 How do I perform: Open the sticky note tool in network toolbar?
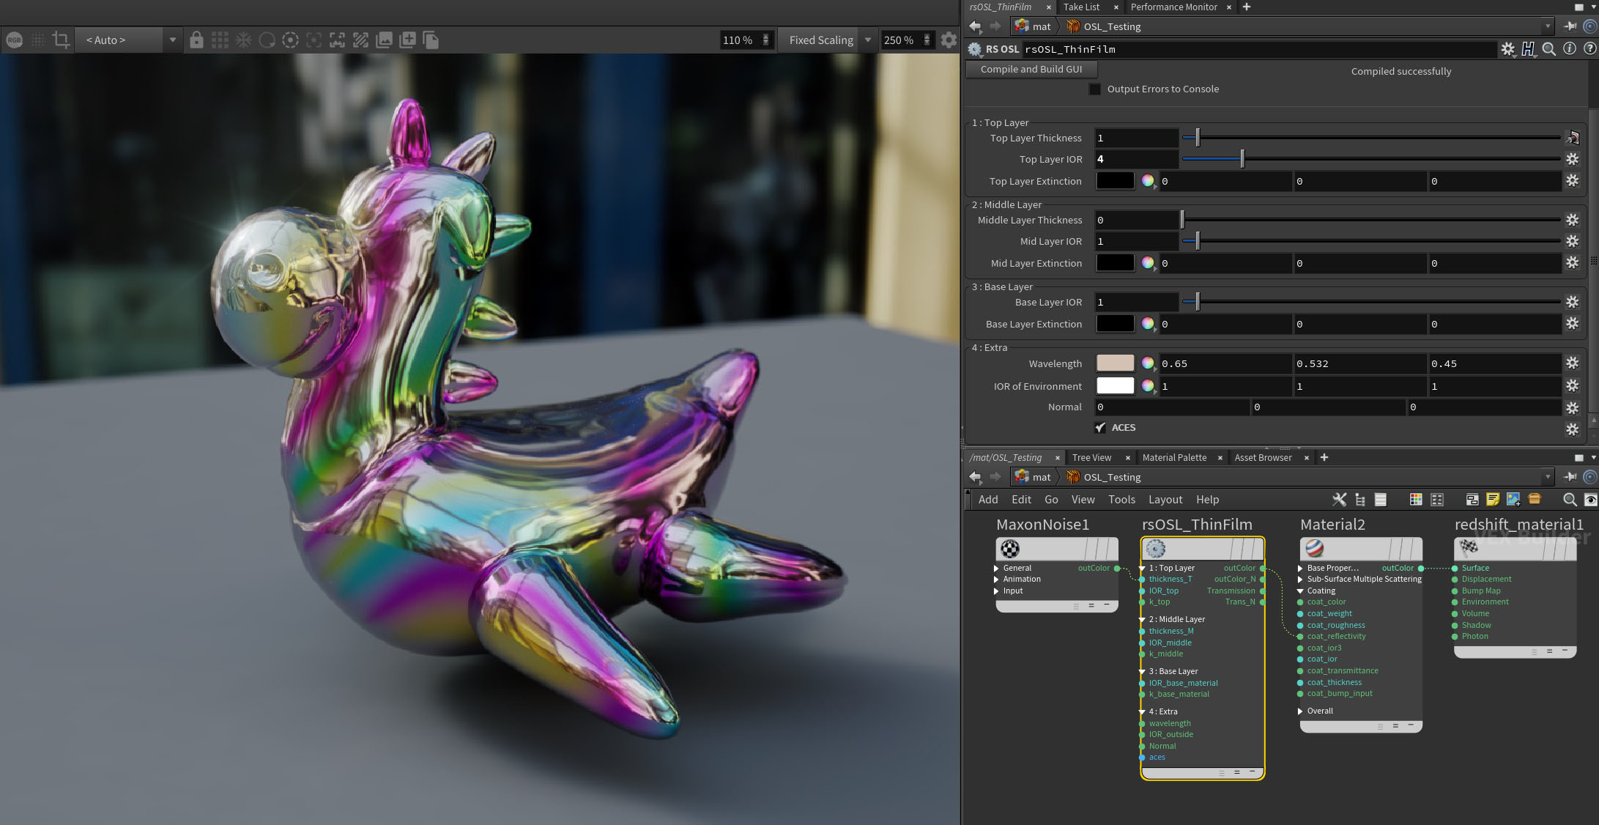click(1493, 500)
